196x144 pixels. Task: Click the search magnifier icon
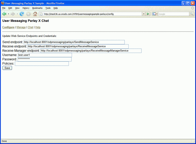(191, 14)
